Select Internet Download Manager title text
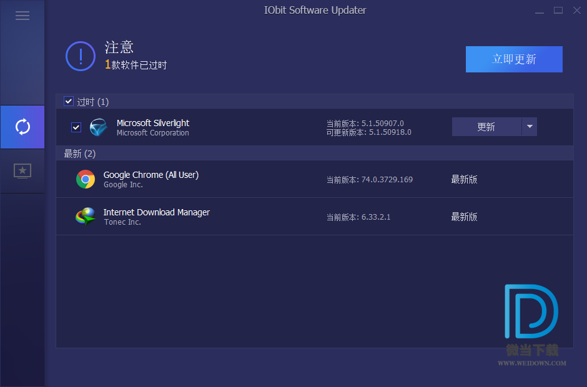Viewport: 587px width, 387px height. [x=157, y=212]
